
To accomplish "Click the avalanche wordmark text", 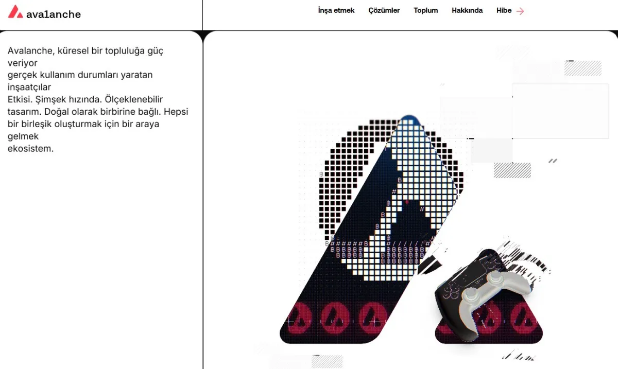I will click(54, 14).
